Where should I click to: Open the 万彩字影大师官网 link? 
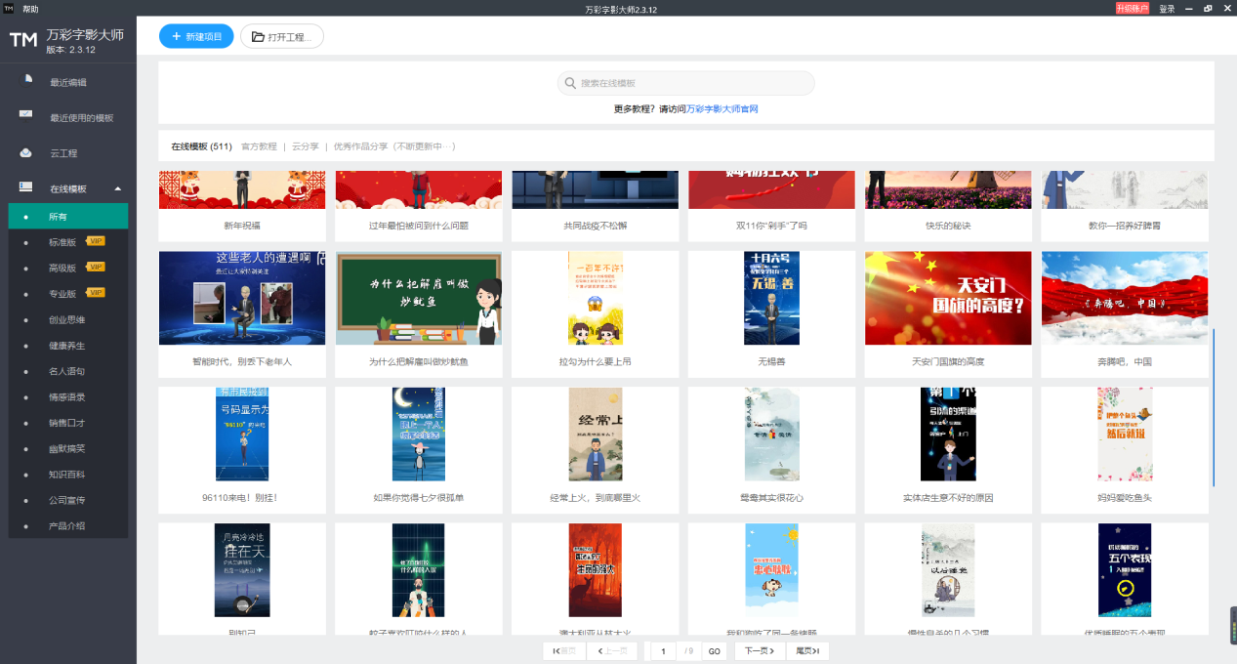(722, 109)
